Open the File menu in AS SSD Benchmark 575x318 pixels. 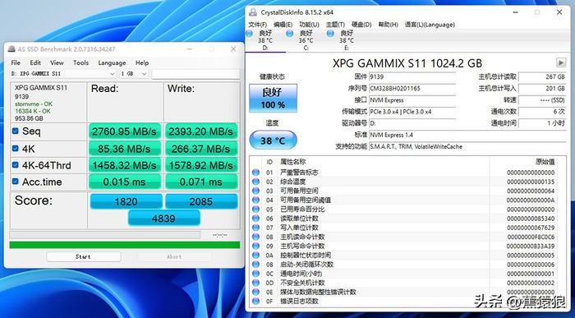[16, 62]
